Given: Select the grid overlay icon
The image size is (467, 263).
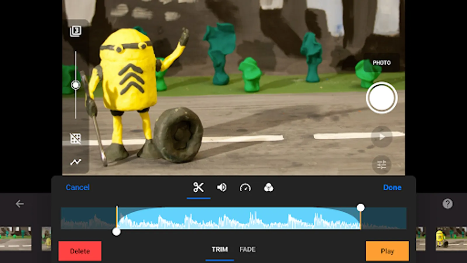Looking at the screenshot, I should (76, 139).
